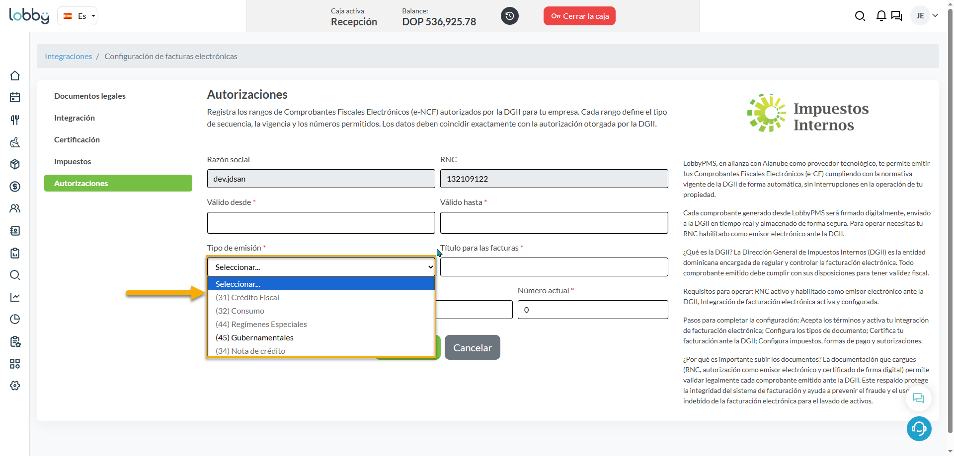
Task: Open the settings gear icon in sidebar
Action: 15,386
